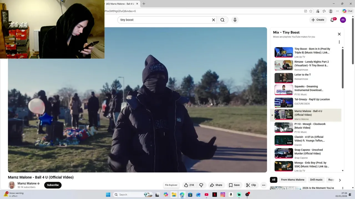Open the Create button menu
The height and width of the screenshot is (199, 355).
click(318, 20)
